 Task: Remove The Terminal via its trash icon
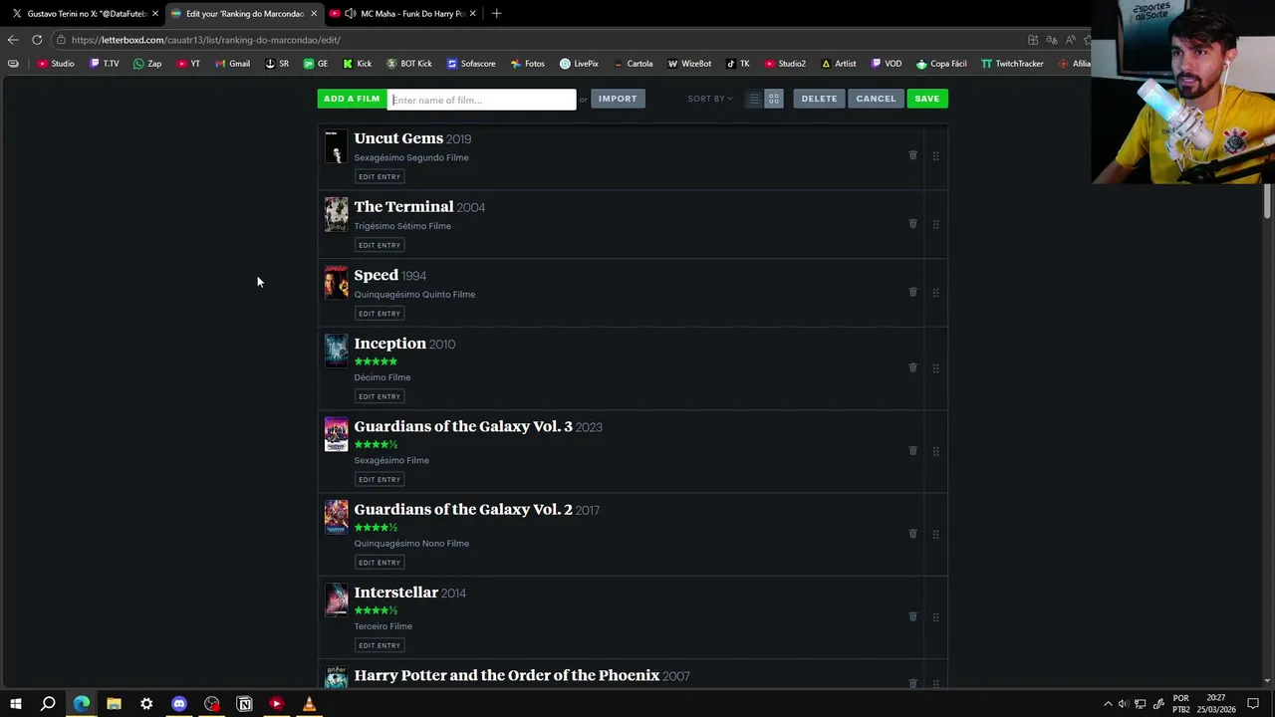(x=912, y=224)
